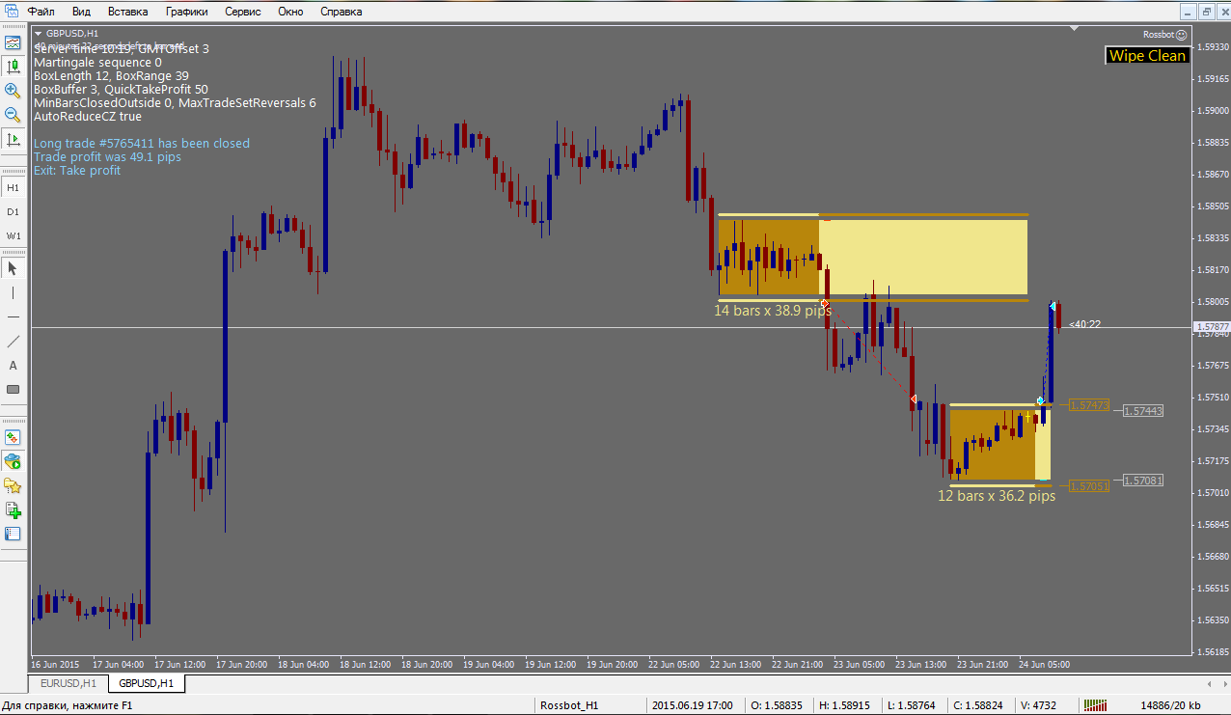This screenshot has width=1231, height=715.
Task: Minimize the inner chart window
Action: pos(1189,12)
